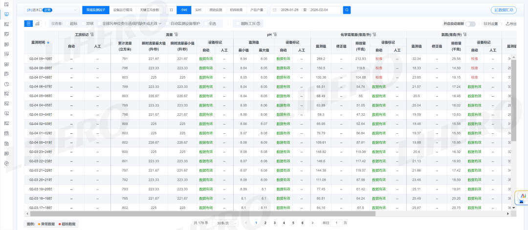Select the list view icon
The width and height of the screenshot is (528, 230).
coord(29,23)
